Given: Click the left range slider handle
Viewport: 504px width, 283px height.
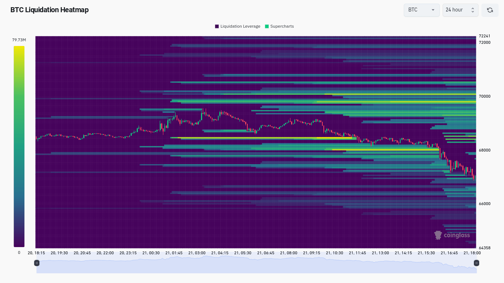Looking at the screenshot, I should [x=37, y=263].
